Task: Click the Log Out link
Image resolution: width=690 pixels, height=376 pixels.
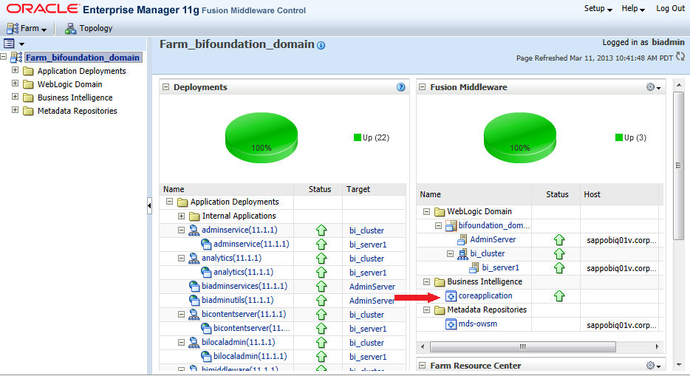Action: pyautogui.click(x=670, y=8)
